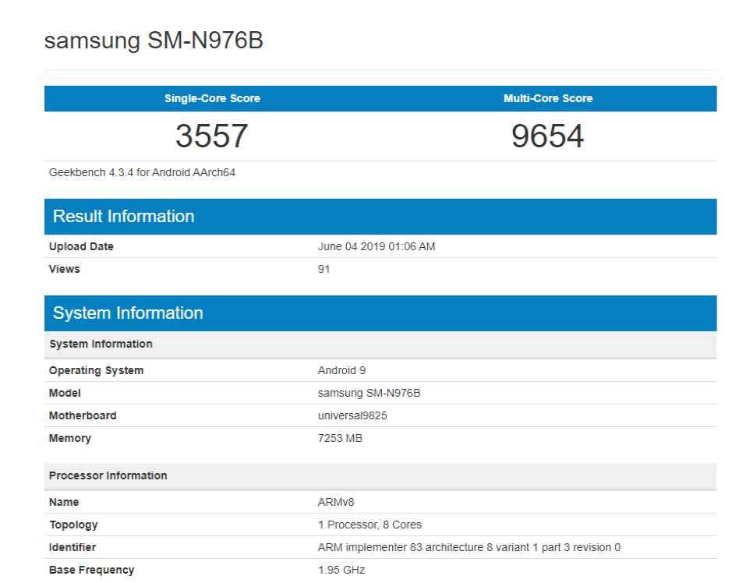Click the Single-Core Score header
The height and width of the screenshot is (583, 732).
pyautogui.click(x=212, y=98)
